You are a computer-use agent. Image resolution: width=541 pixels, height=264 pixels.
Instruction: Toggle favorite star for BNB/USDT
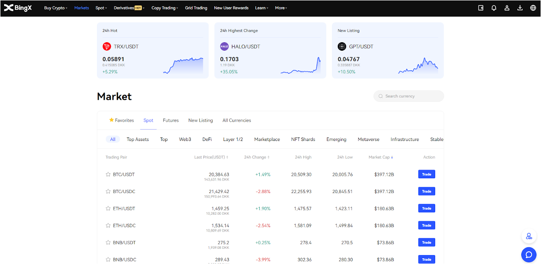click(x=108, y=242)
